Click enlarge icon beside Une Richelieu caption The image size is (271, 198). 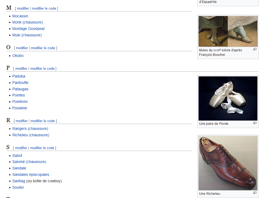(x=255, y=193)
